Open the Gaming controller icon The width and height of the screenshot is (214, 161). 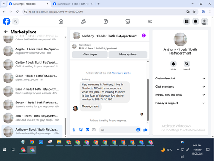pyautogui.click(x=150, y=21)
